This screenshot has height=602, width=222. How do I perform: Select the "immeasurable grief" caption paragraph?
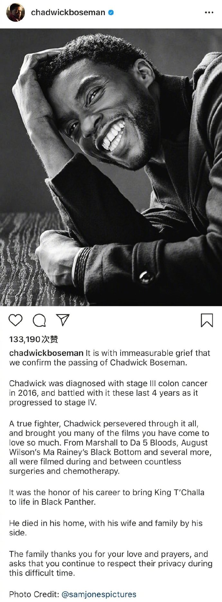110,358
